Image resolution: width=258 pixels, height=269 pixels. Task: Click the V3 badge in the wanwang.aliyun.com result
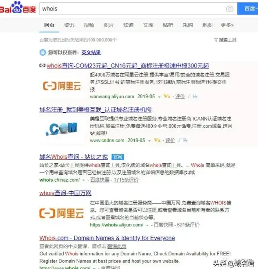pyautogui.click(x=167, y=97)
